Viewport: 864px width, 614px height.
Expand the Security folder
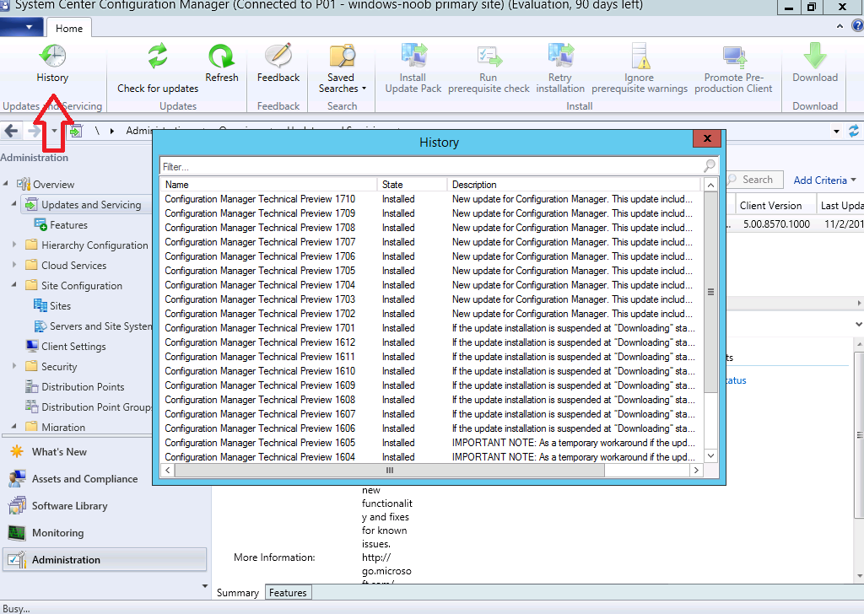pos(14,366)
